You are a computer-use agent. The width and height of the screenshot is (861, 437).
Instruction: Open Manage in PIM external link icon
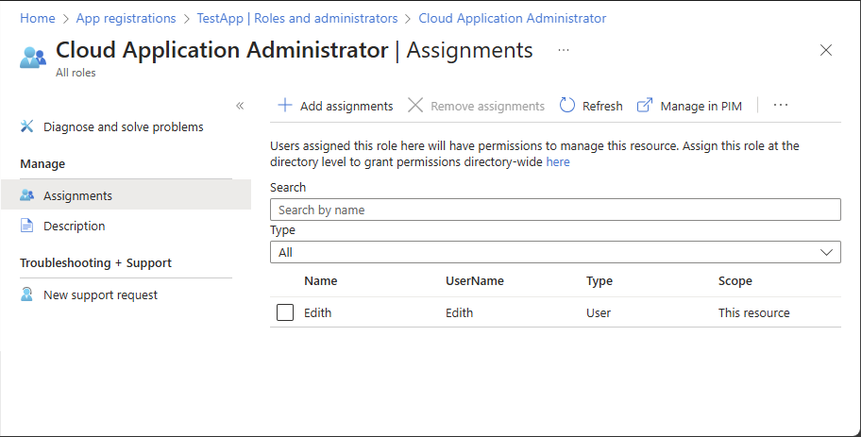point(645,106)
